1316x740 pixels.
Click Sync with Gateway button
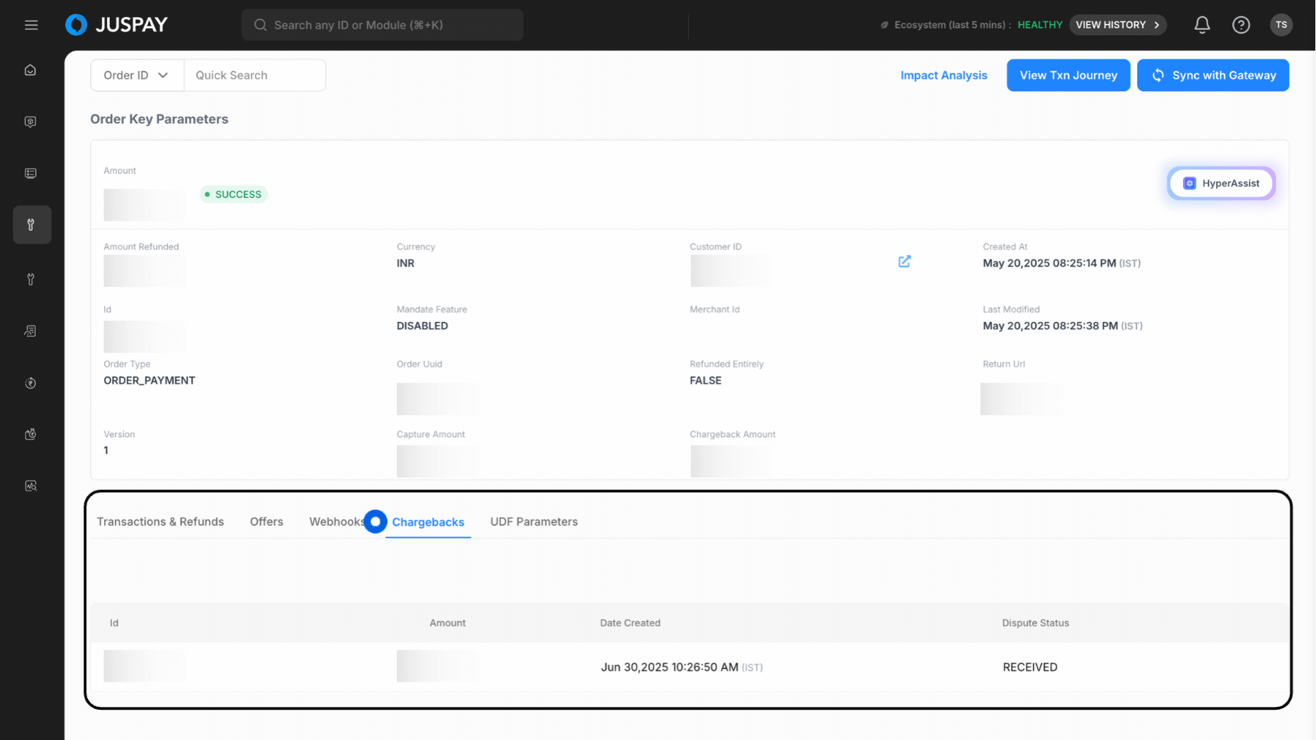pyautogui.click(x=1213, y=75)
